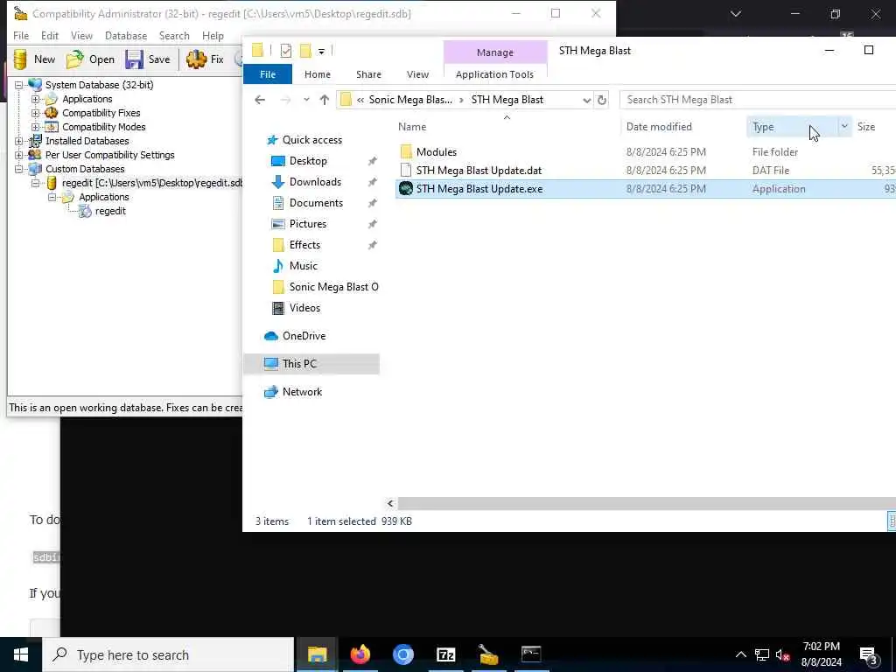Click the Windows Start button
Image resolution: width=896 pixels, height=672 pixels.
coord(21,654)
